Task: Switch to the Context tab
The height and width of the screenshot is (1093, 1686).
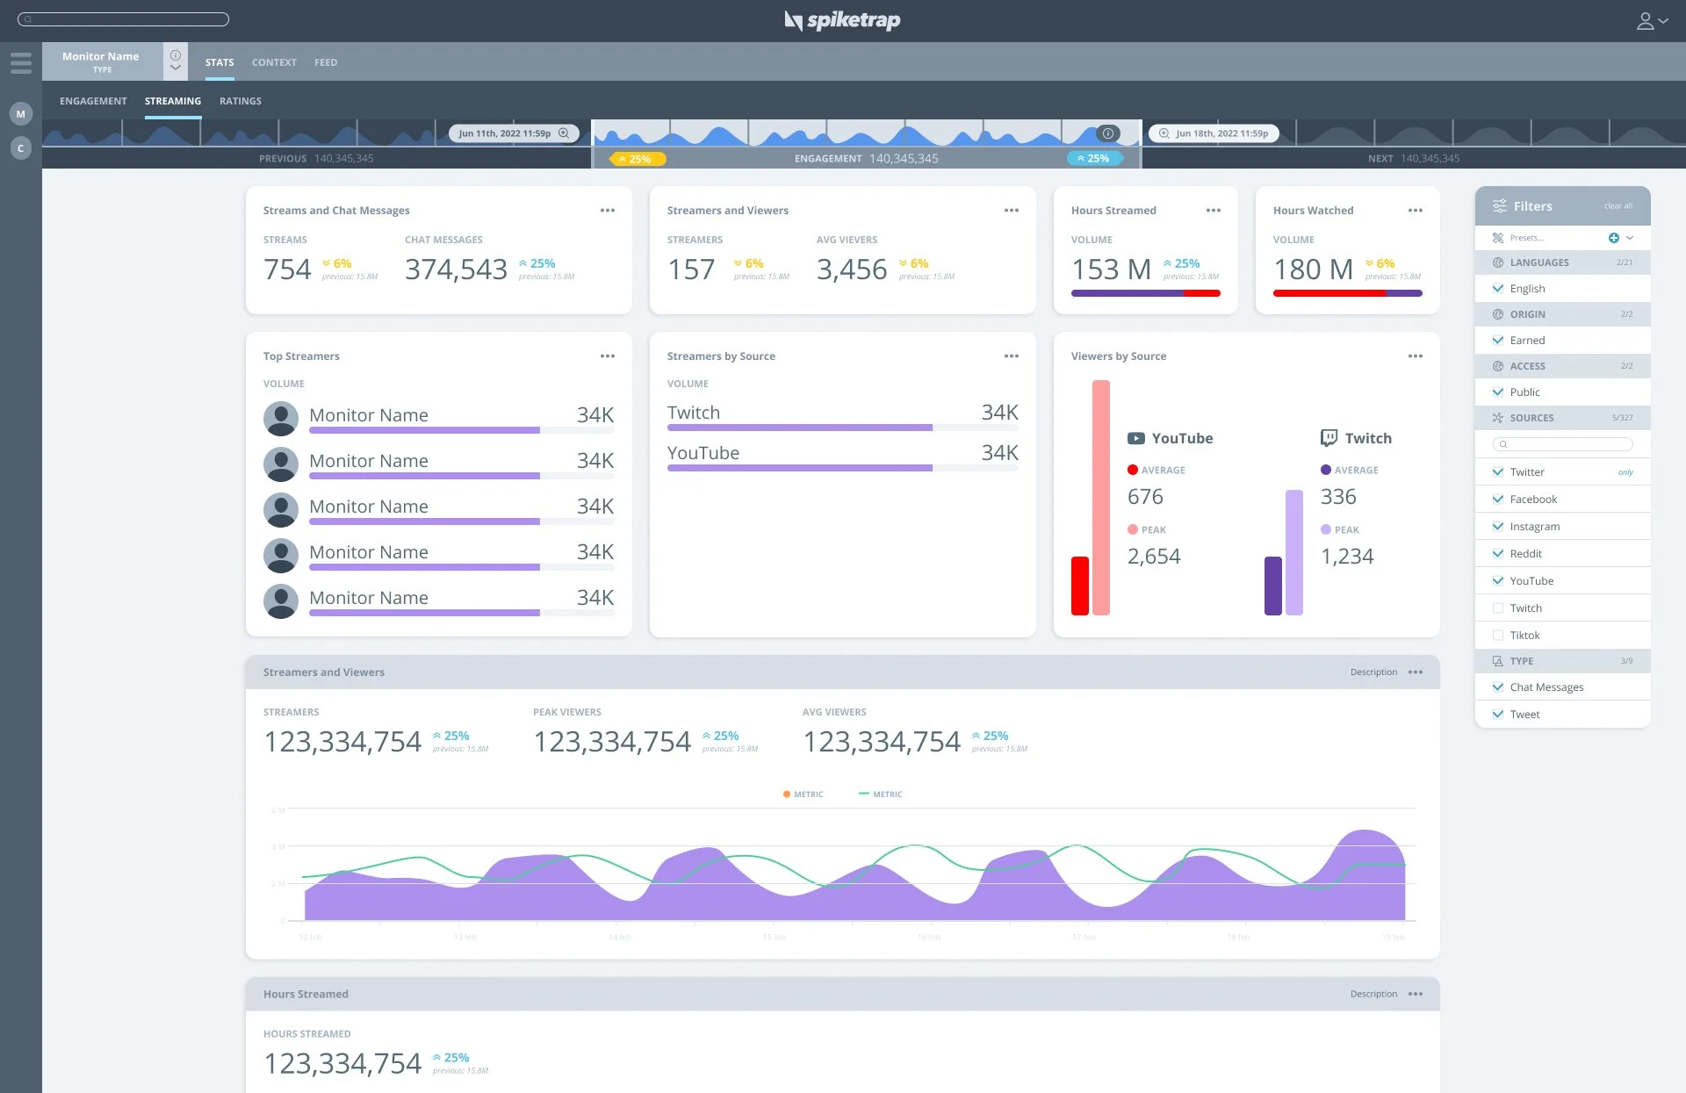Action: pyautogui.click(x=274, y=62)
